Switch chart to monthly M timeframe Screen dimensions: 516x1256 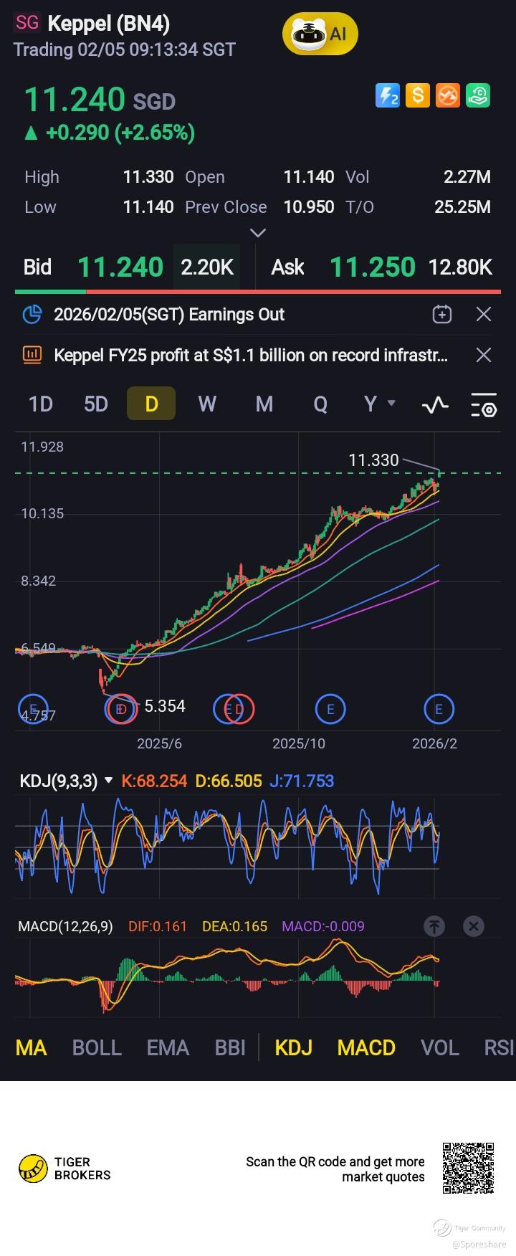(x=264, y=404)
